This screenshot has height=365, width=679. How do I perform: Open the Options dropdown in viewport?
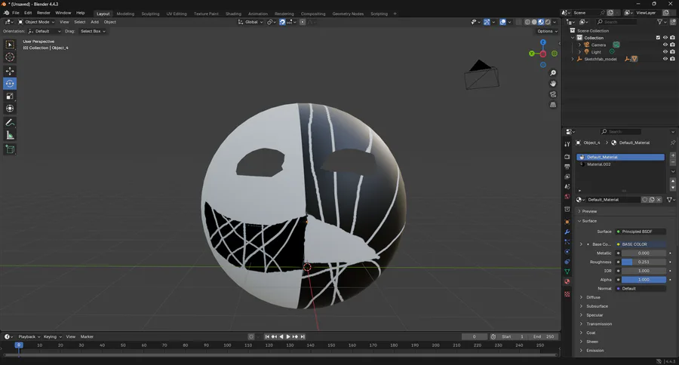tap(548, 31)
